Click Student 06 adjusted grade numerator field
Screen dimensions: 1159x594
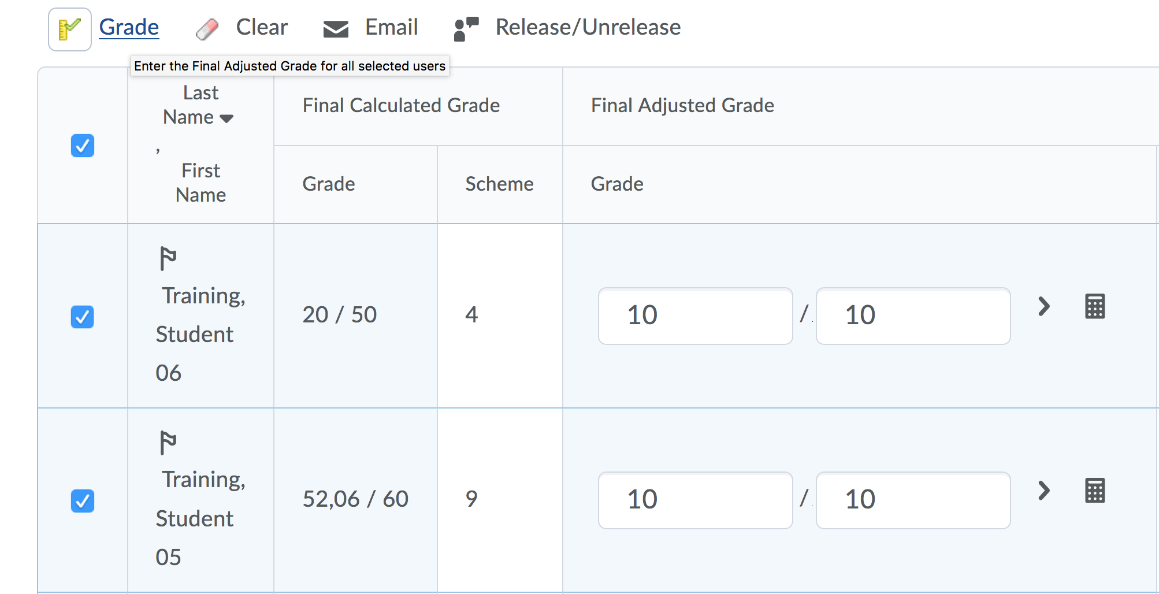tap(695, 316)
